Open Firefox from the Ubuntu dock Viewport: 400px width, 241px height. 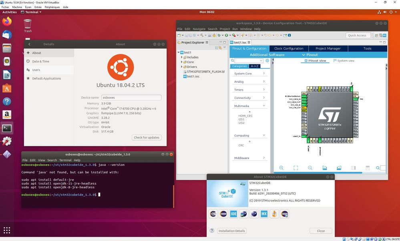tap(7, 22)
